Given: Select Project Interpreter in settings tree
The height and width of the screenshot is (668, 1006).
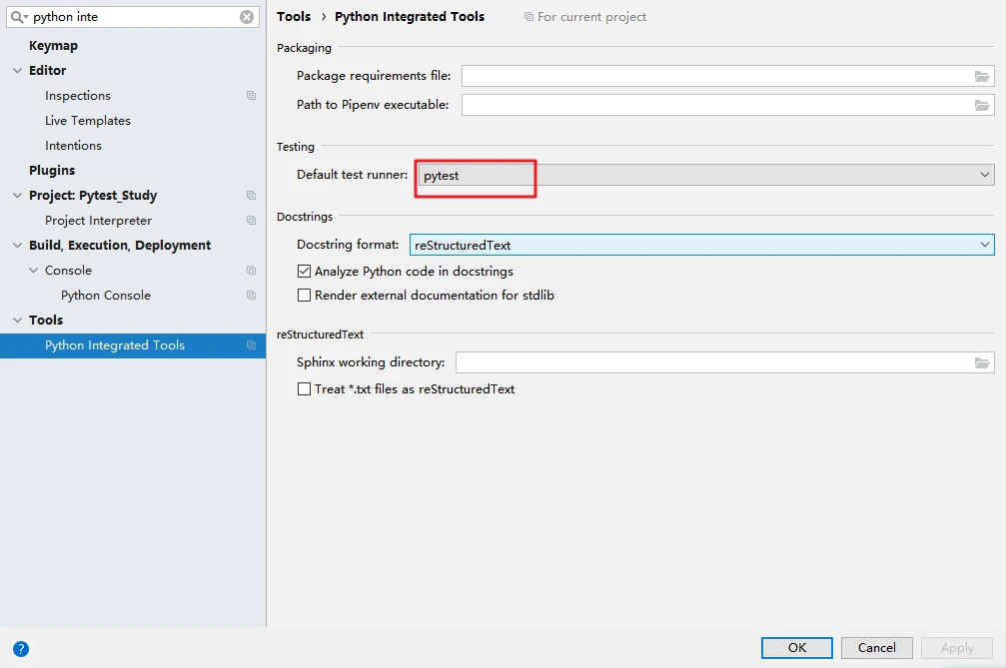Looking at the screenshot, I should tap(98, 221).
